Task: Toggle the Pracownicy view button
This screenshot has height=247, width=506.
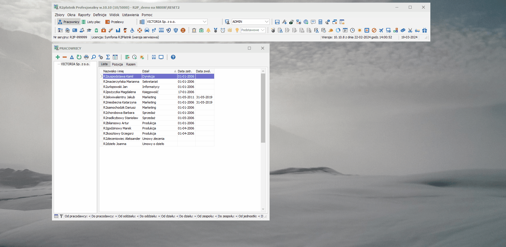Action: coord(68,22)
